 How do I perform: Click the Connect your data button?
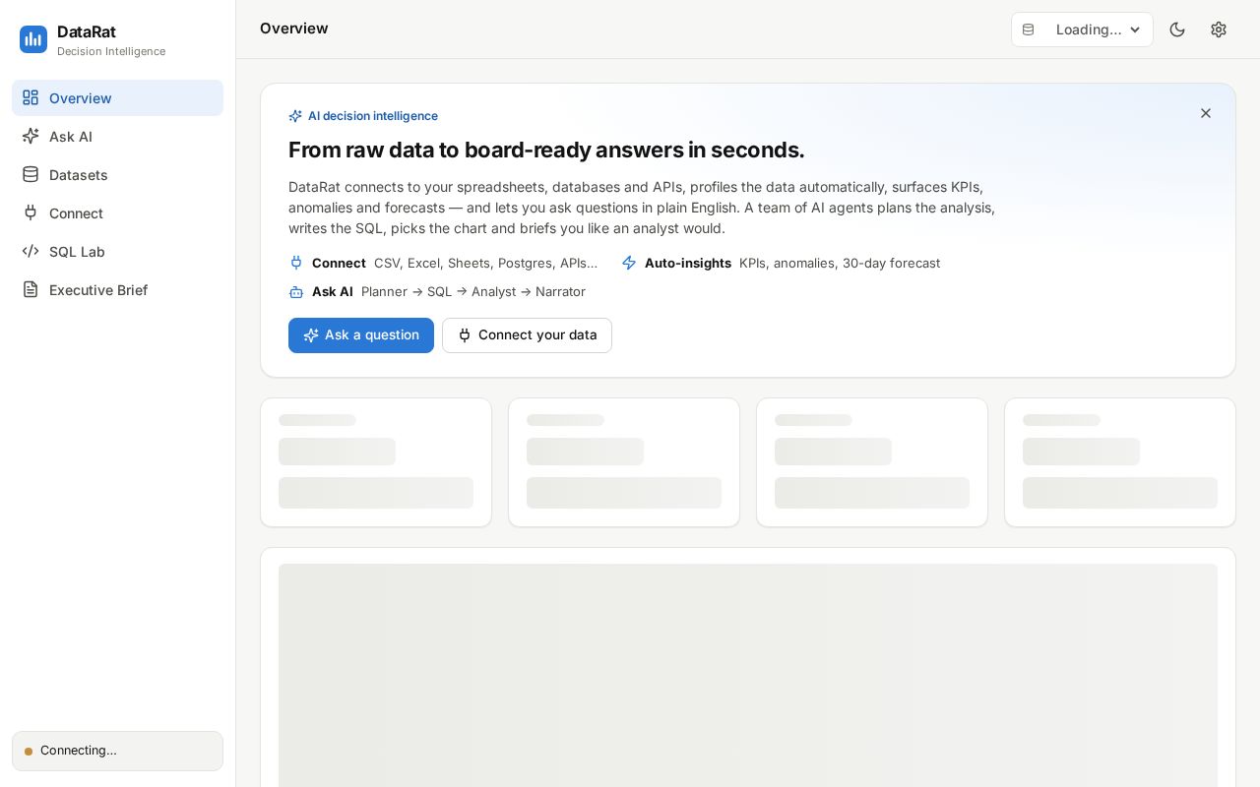[527, 335]
